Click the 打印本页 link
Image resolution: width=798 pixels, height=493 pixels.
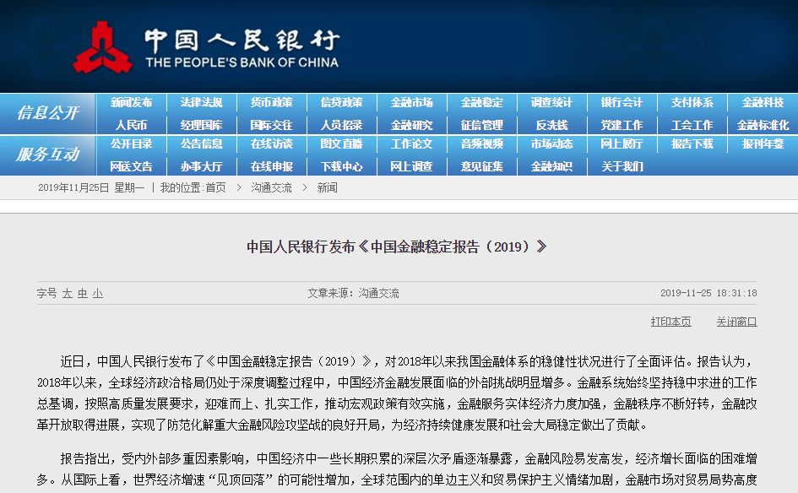pos(670,322)
